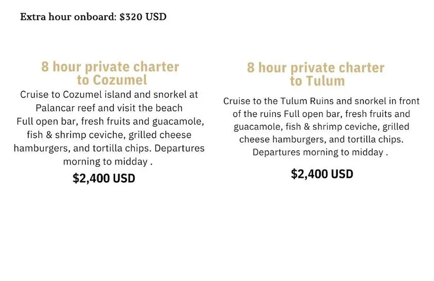This screenshot has width=434, height=281.
Task: Click the Cozumel charter $2,400 USD price
Action: pos(104,178)
